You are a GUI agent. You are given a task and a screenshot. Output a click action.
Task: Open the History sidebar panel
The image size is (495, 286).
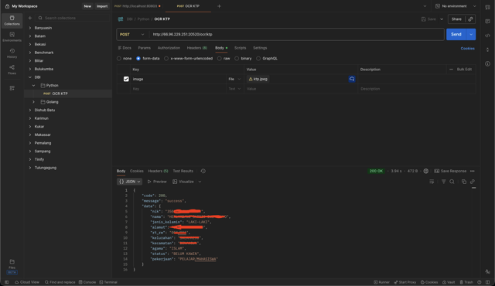coord(12,53)
